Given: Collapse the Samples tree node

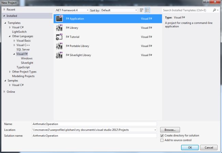Looking at the screenshot, I should coord(5,81).
